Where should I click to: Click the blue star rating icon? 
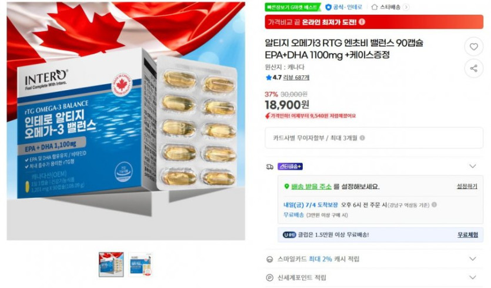pyautogui.click(x=268, y=77)
